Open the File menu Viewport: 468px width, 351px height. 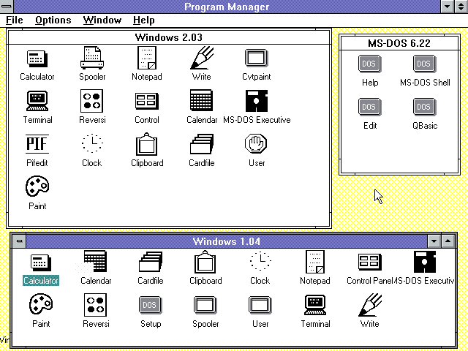coord(15,20)
